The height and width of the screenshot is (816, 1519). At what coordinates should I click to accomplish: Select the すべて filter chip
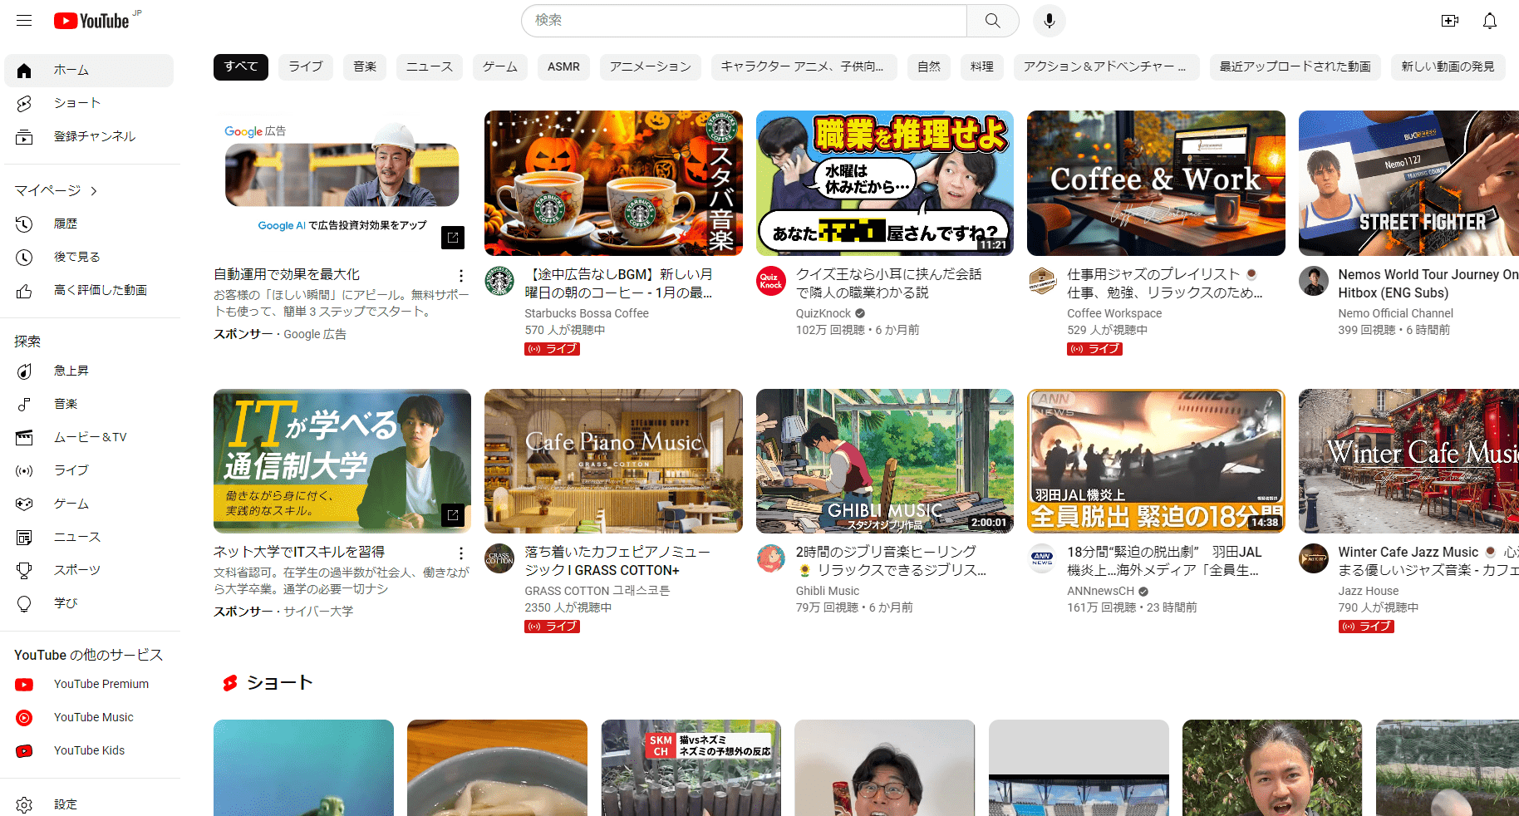(241, 66)
